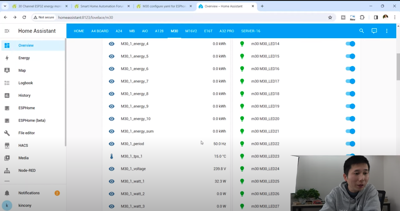
Task: Open the File editor wrench icon
Action: 7,133
